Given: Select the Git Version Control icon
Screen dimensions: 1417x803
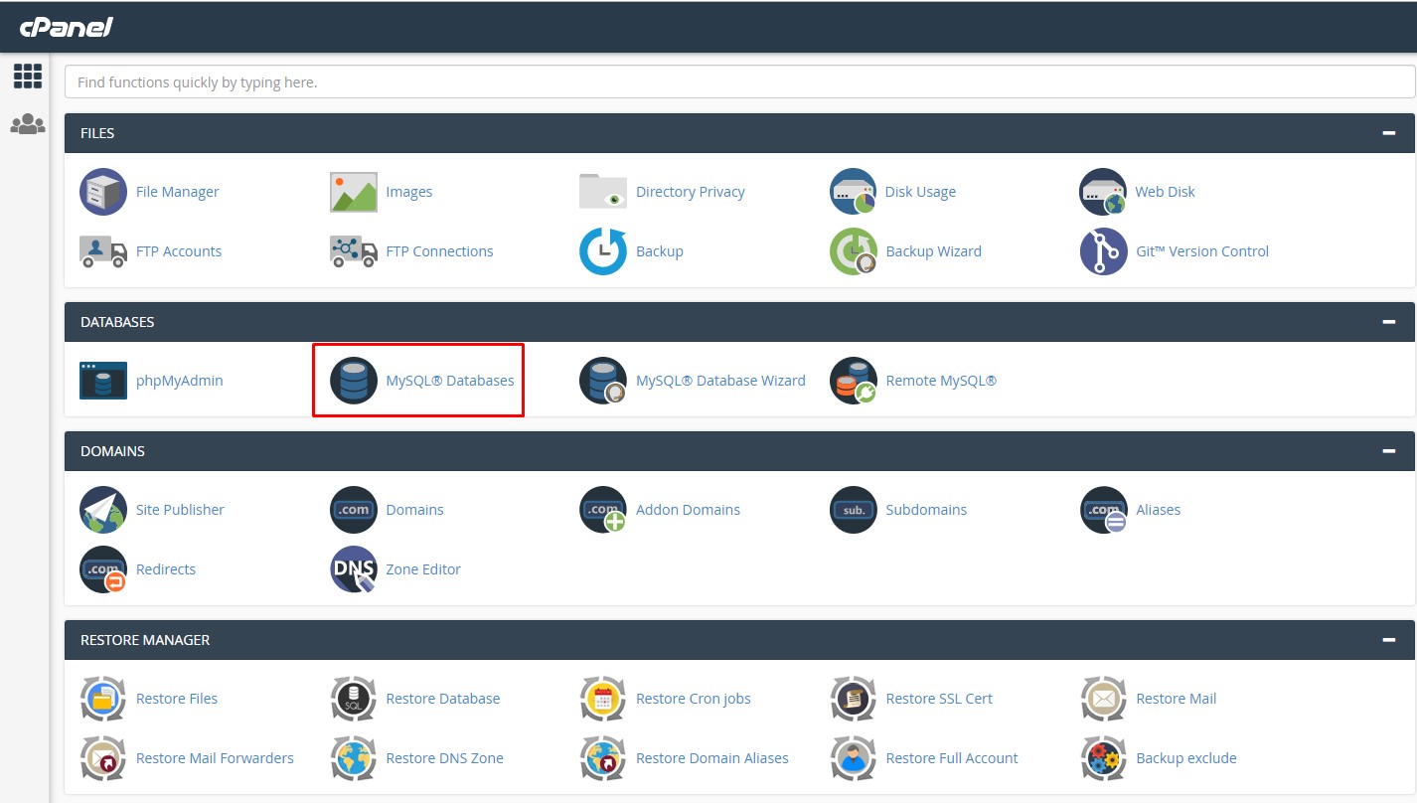Looking at the screenshot, I should coord(1103,251).
